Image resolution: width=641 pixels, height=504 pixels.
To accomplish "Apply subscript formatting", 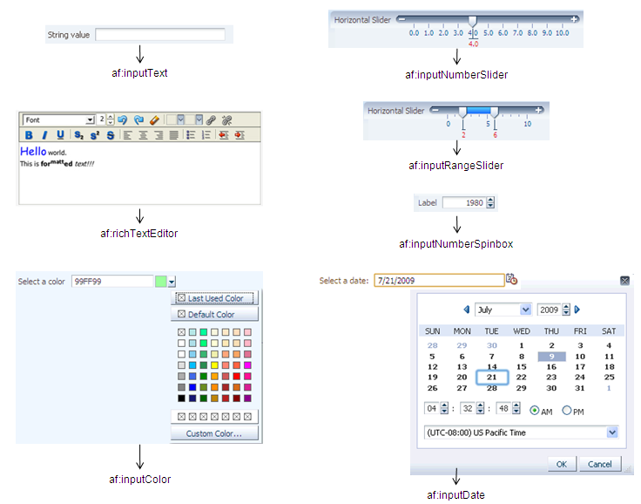I will (x=79, y=135).
